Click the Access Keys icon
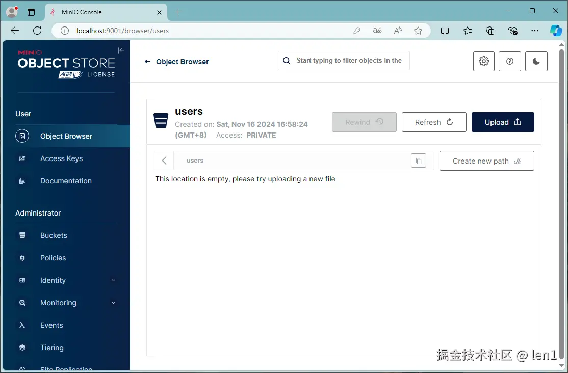This screenshot has height=373, width=568. click(22, 158)
